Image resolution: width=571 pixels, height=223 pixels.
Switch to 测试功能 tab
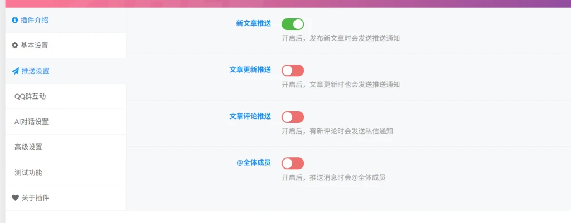[x=66, y=172]
